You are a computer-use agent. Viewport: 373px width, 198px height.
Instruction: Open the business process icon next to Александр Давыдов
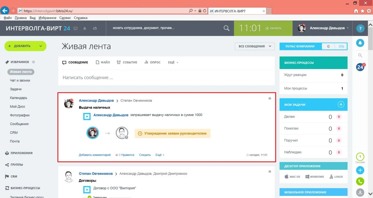point(87,117)
